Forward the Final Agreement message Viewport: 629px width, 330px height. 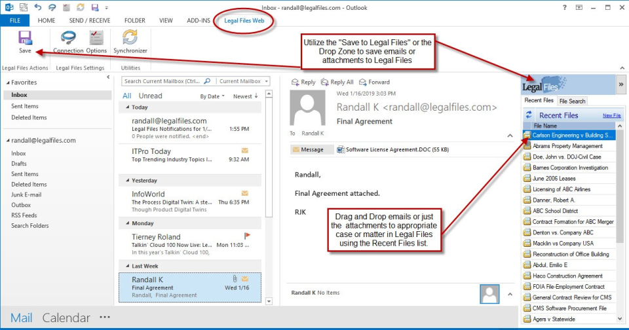click(374, 82)
